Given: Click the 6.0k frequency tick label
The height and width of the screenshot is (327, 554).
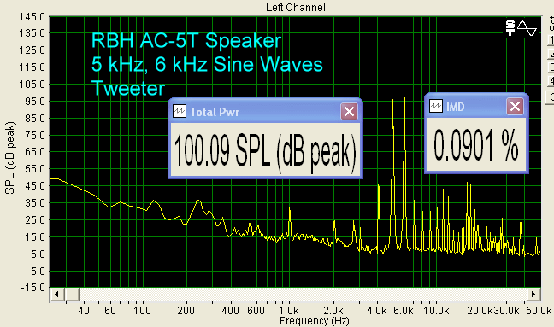Looking at the screenshot, I should click(404, 311).
